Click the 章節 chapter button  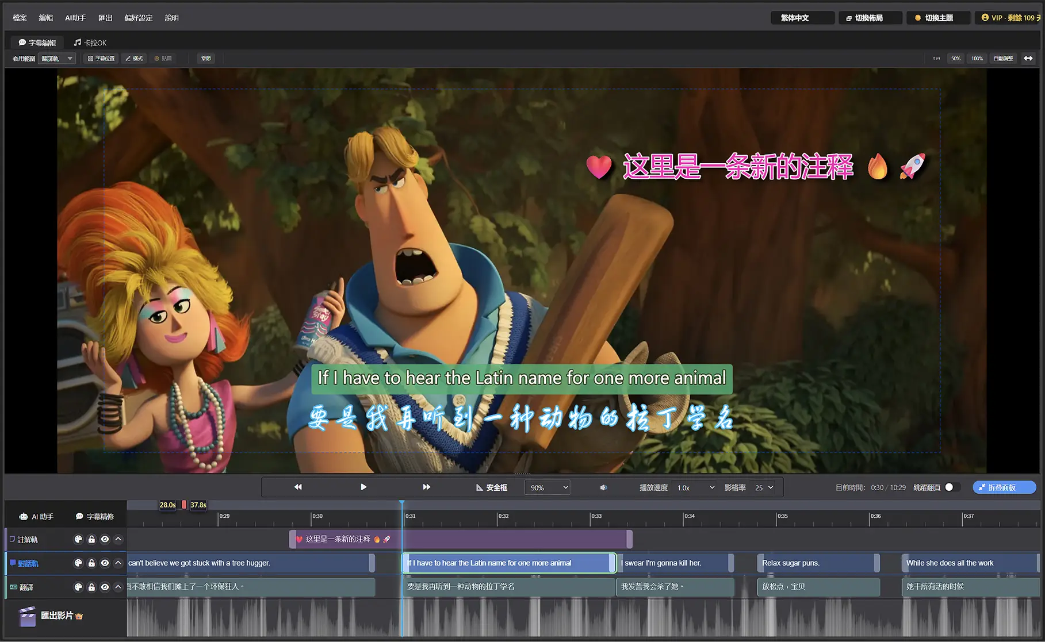206,59
